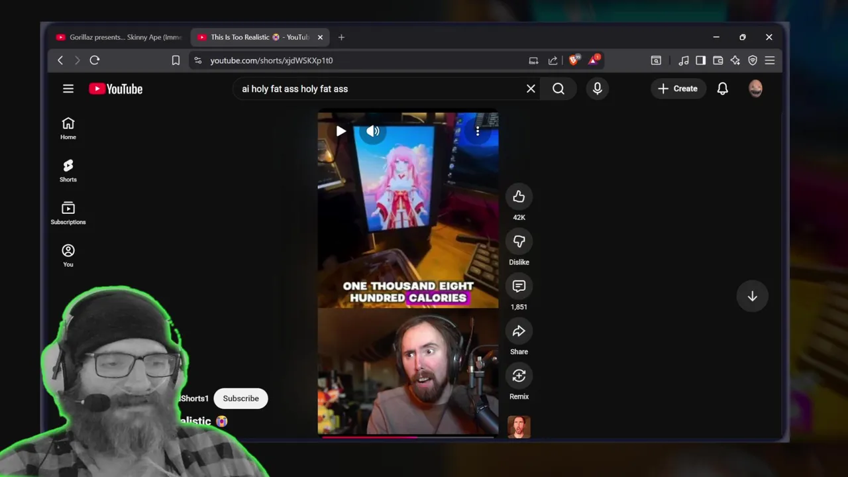
Task: Open the tab search toolbar icon
Action: (x=656, y=60)
